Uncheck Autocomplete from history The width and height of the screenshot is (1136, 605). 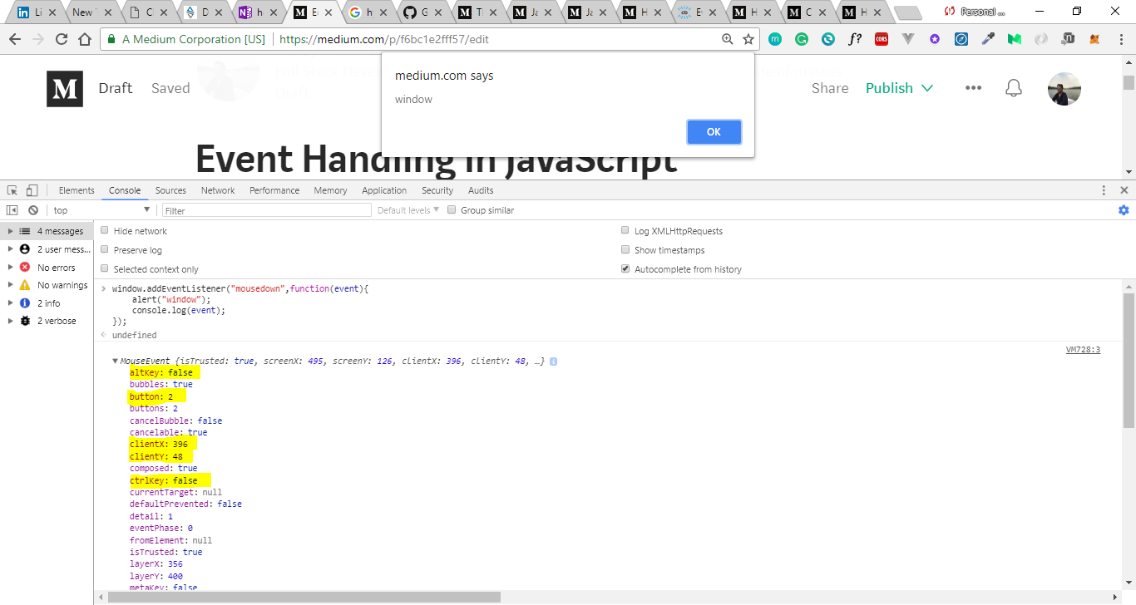(x=625, y=269)
